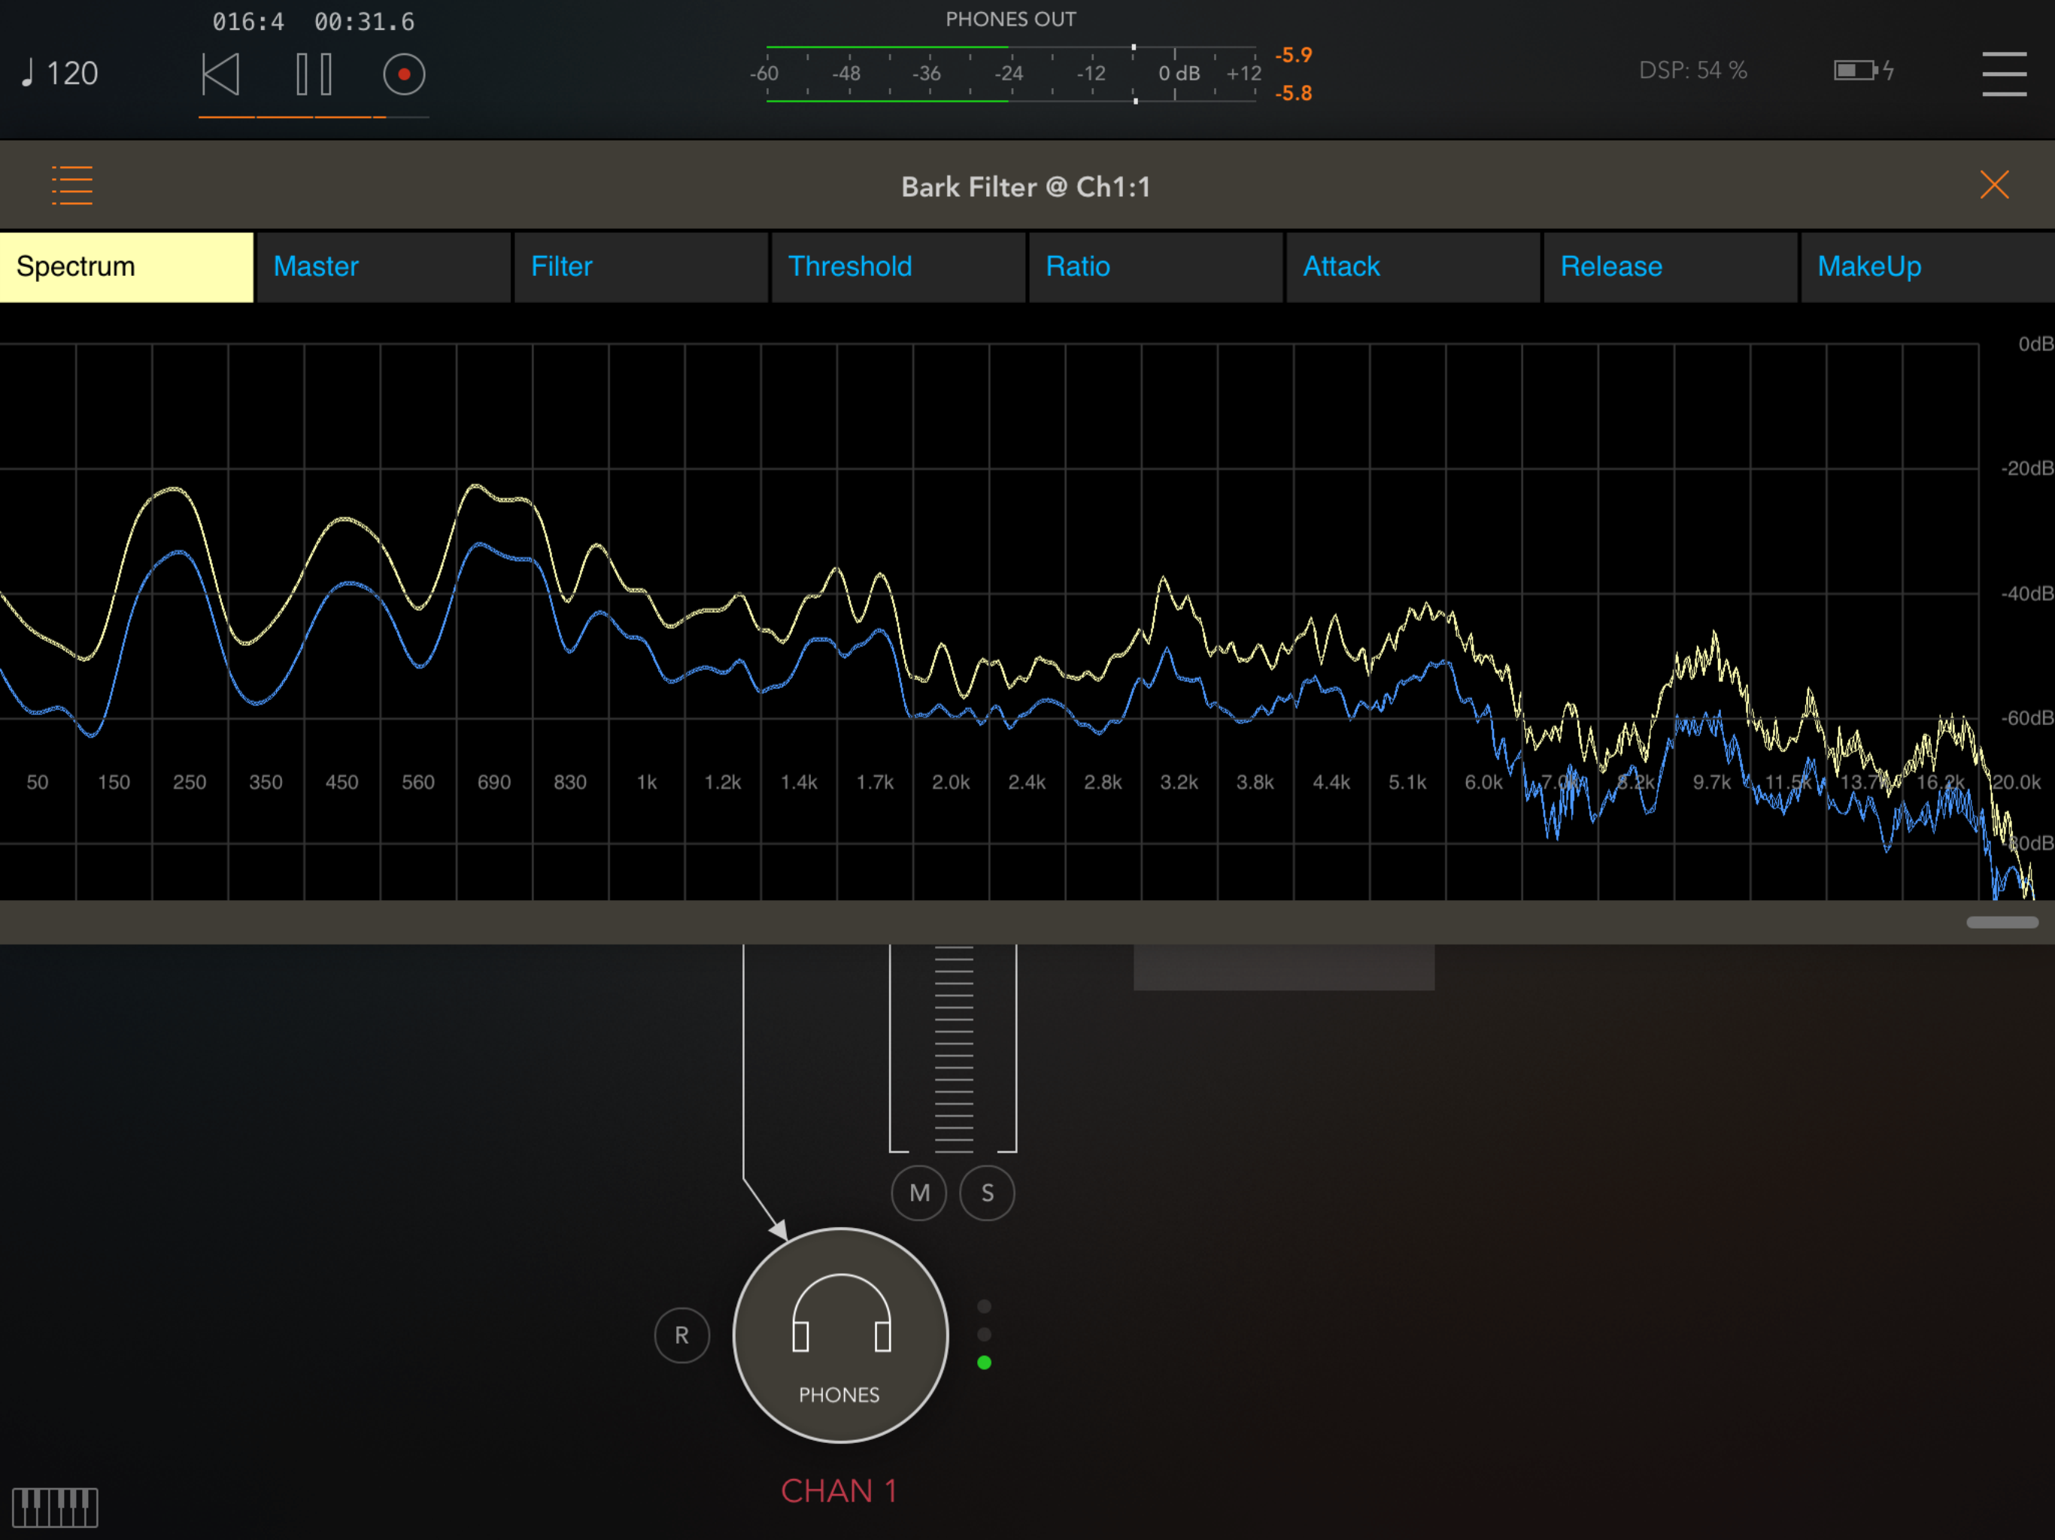This screenshot has height=1540, width=2055.
Task: Select the Spectrum tab
Action: tap(126, 267)
